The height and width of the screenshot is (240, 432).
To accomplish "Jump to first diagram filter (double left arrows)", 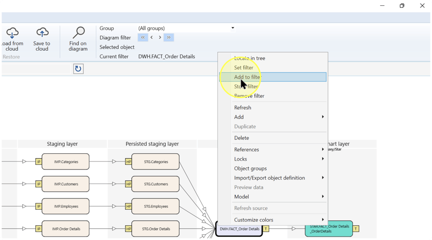I will 143,37.
